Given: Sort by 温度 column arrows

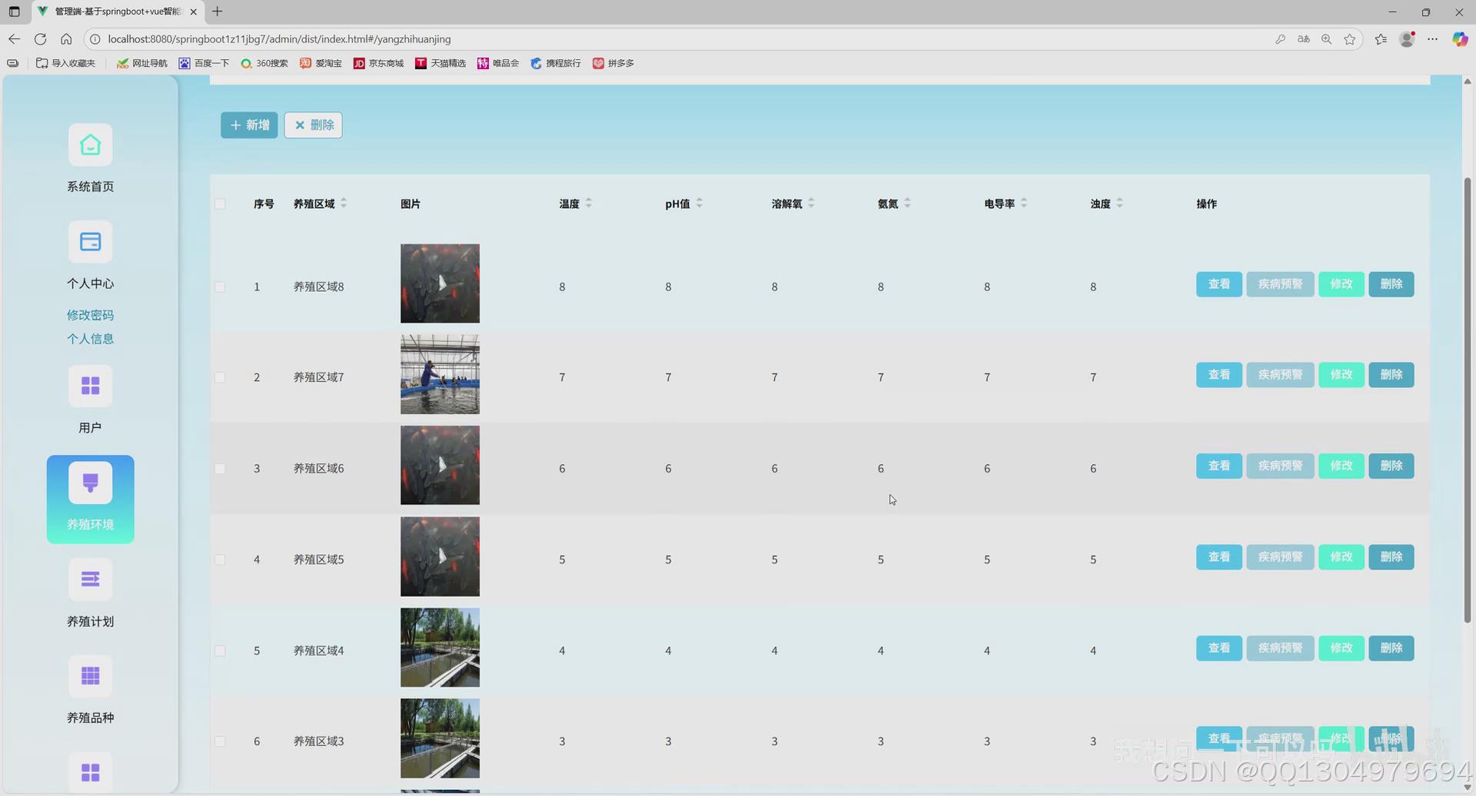Looking at the screenshot, I should click(588, 203).
